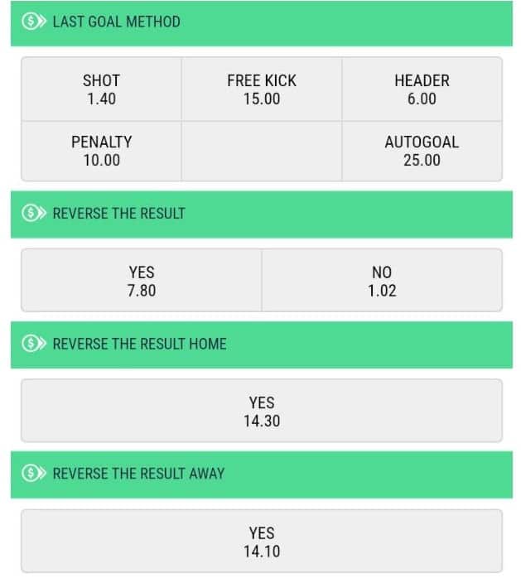Select PENALTY at 10.00
Screen dimensions: 521x583
pos(102,151)
